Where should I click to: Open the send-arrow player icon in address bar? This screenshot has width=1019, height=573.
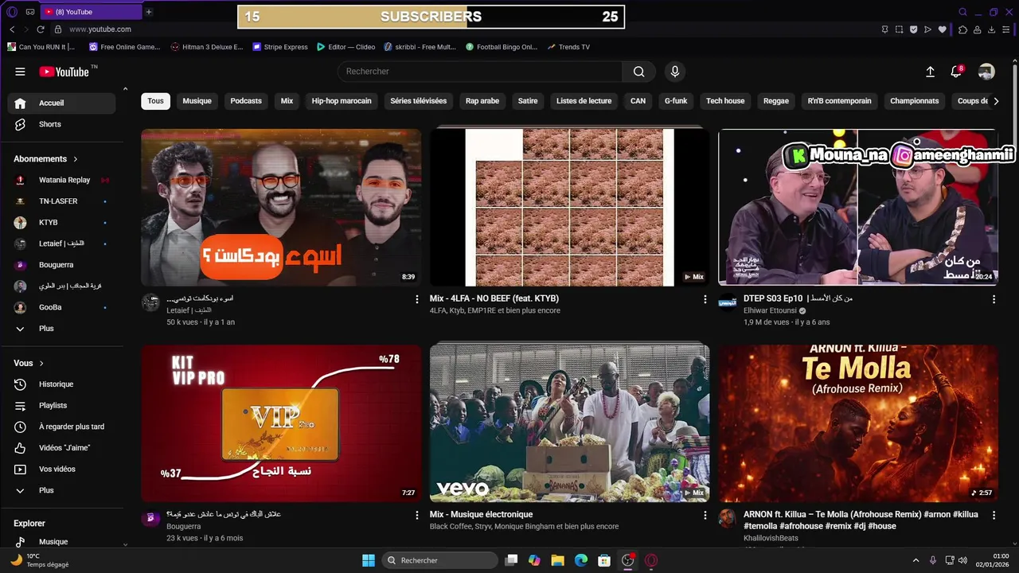point(928,29)
